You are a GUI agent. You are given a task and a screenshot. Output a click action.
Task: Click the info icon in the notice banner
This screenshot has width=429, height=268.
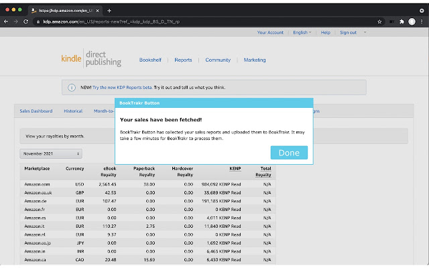click(72, 88)
